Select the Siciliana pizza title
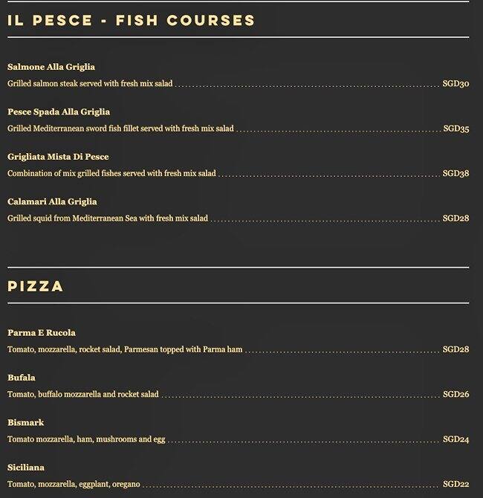Screen dimensions: 483x498 tap(26, 468)
